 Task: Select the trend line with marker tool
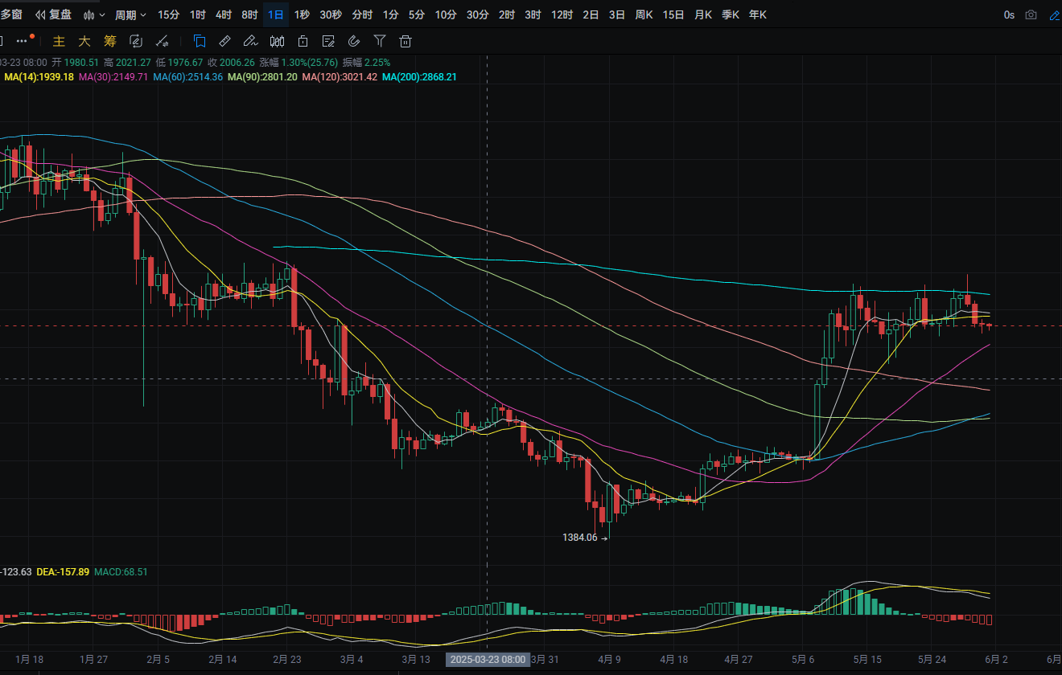pos(162,41)
